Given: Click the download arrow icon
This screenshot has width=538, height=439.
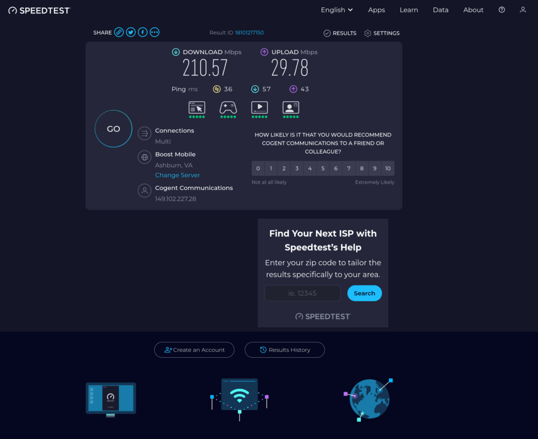Looking at the screenshot, I should [x=175, y=52].
